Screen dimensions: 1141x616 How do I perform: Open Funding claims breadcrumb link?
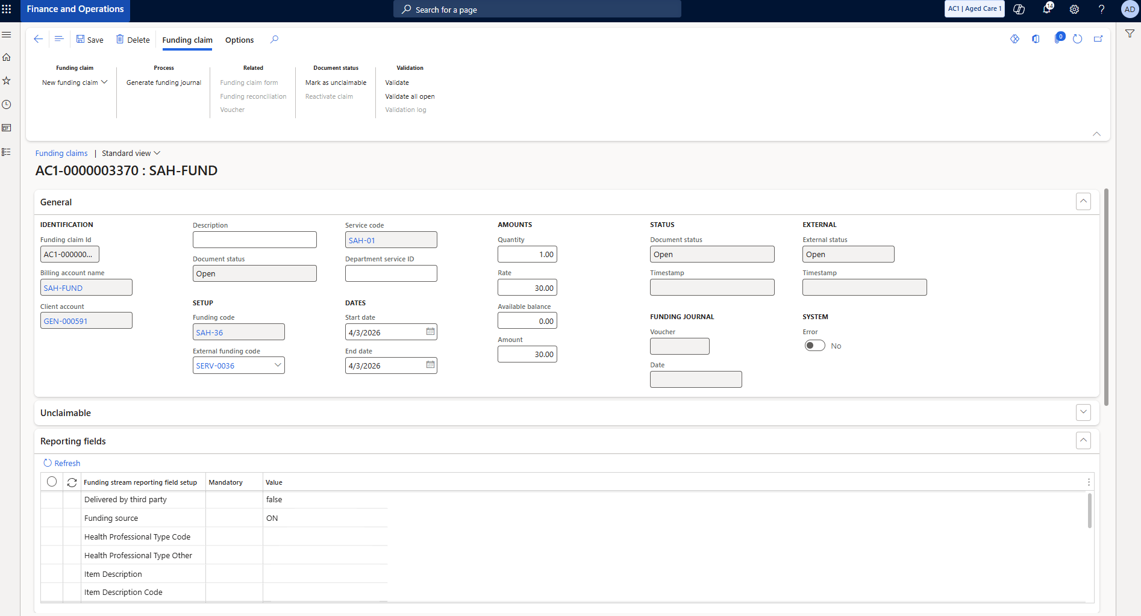coord(61,154)
